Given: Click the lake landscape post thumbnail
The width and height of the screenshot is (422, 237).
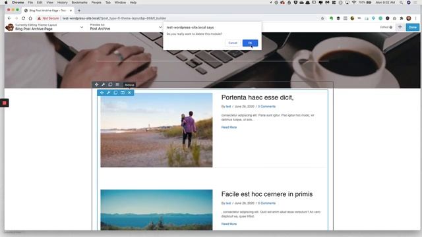Looking at the screenshot, I should point(156,210).
